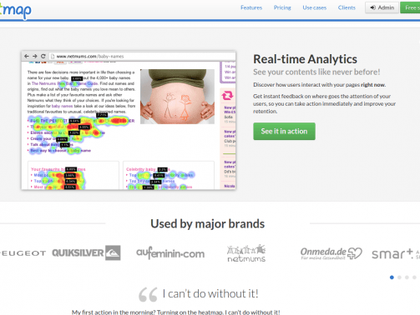Screen dimensions: 420x315
Task: Click the 'Used by major brands' heading
Action: (208, 223)
